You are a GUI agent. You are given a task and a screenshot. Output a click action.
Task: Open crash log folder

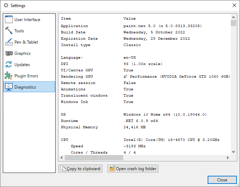click(x=133, y=168)
